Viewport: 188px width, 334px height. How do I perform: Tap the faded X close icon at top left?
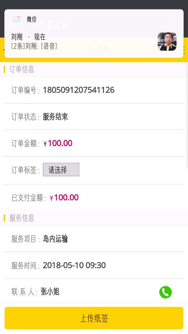[x=13, y=25]
